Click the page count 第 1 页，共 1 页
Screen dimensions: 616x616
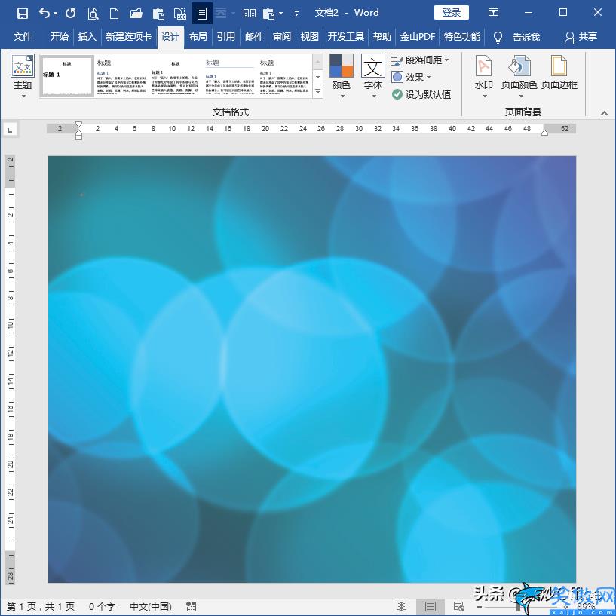click(x=41, y=606)
